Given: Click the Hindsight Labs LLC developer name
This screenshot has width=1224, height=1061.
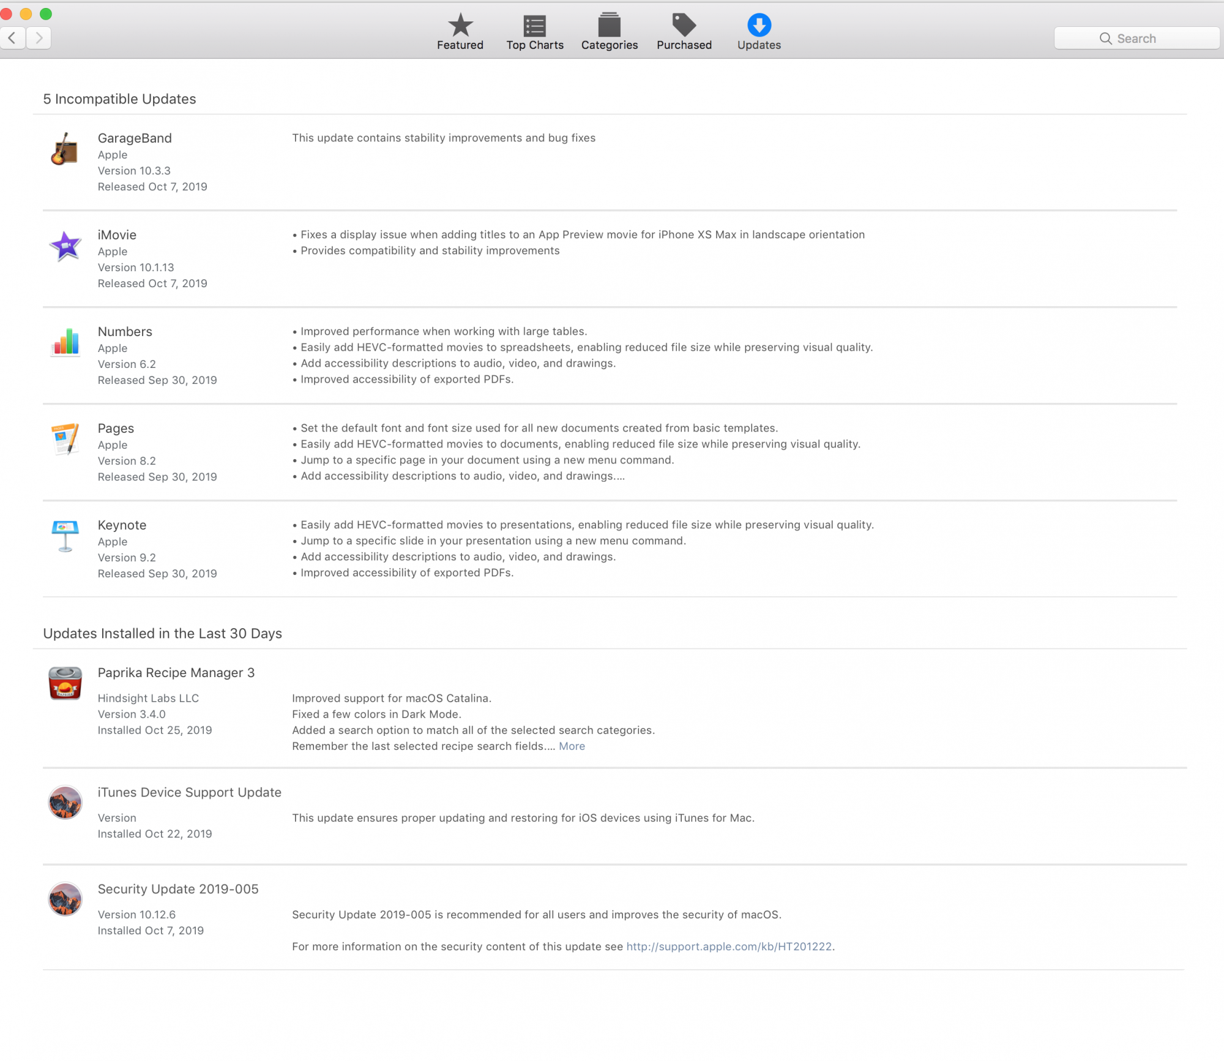Looking at the screenshot, I should (x=148, y=699).
